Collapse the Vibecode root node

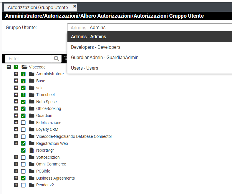coord(9,67)
